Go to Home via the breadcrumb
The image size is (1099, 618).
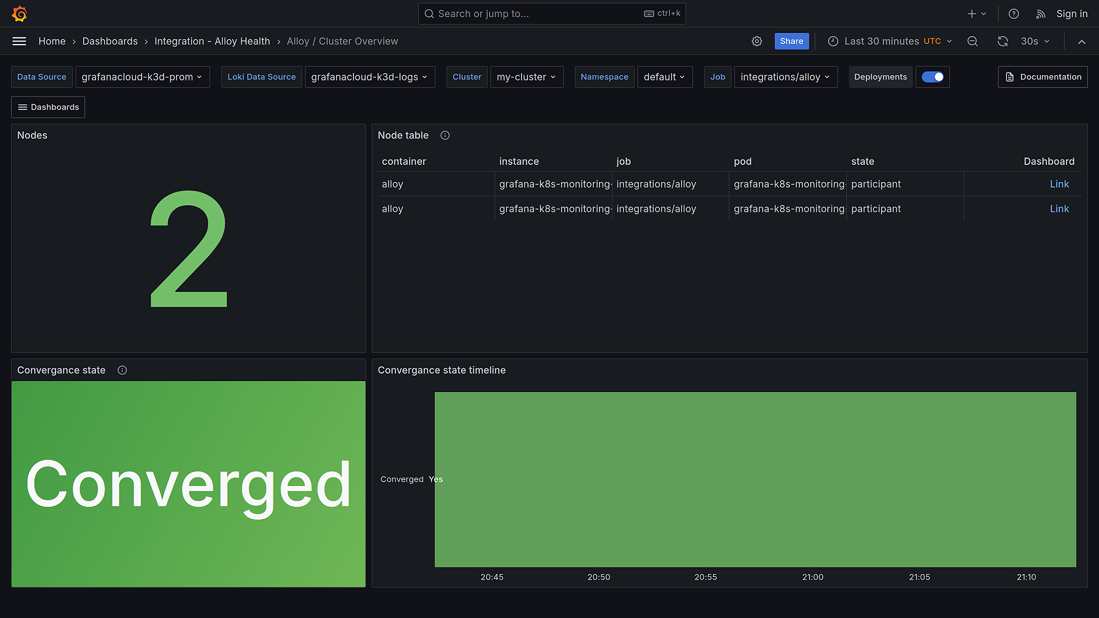[52, 41]
